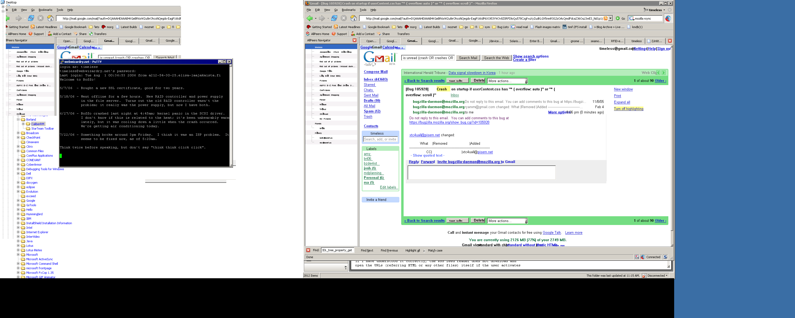Open Home page in right Firefox window
Screen dimensions: 795x318
point(353,18)
